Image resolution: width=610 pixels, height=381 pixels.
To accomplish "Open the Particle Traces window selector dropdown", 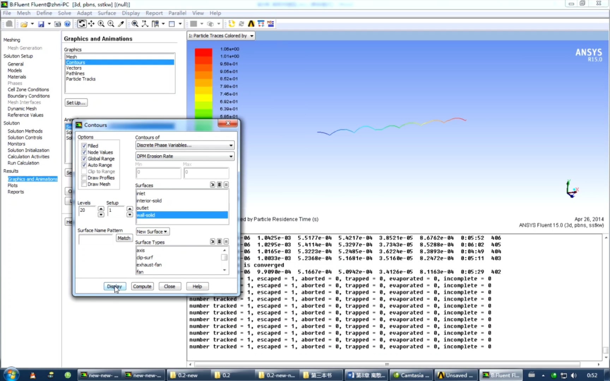I will pyautogui.click(x=221, y=36).
